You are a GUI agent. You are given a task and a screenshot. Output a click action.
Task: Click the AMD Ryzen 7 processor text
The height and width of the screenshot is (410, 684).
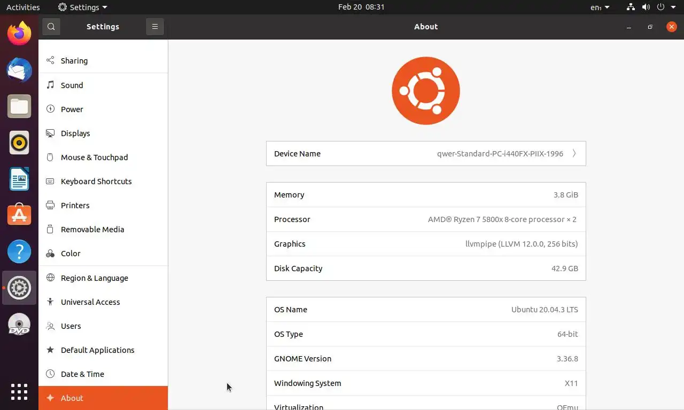tap(502, 219)
